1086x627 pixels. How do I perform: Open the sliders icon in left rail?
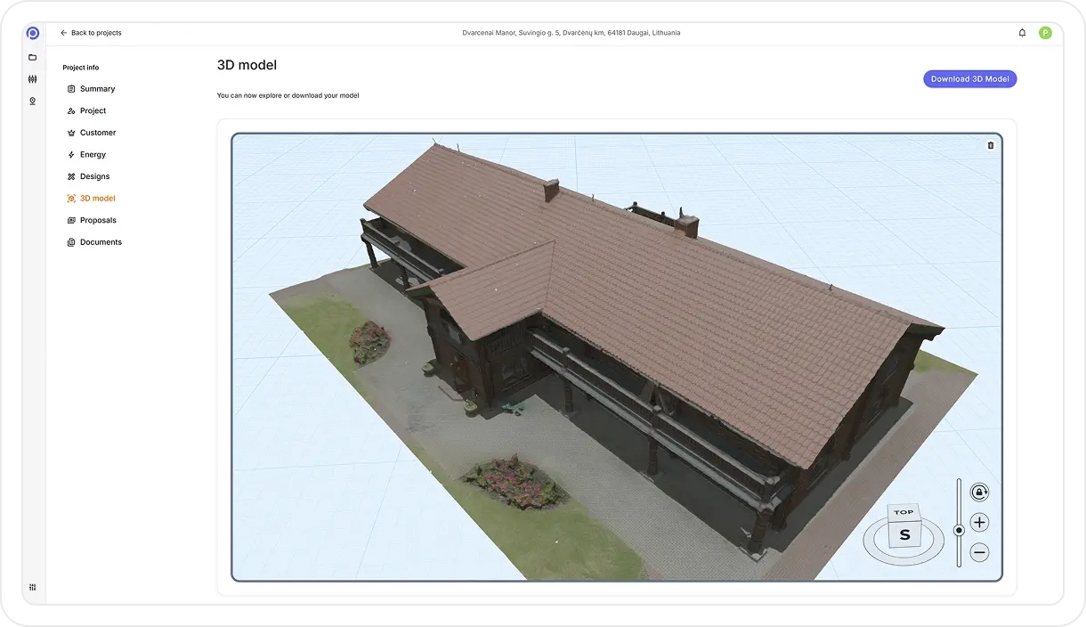(x=33, y=79)
